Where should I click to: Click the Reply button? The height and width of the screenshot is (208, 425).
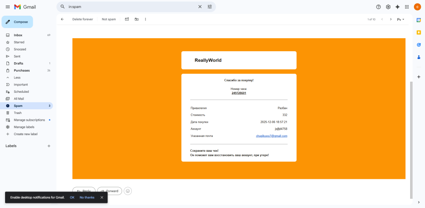[84, 191]
